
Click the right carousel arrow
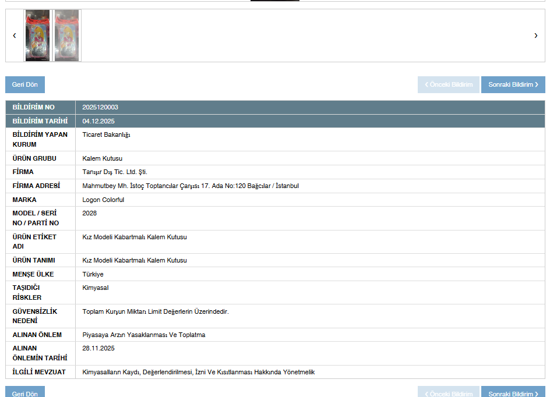pyautogui.click(x=535, y=36)
